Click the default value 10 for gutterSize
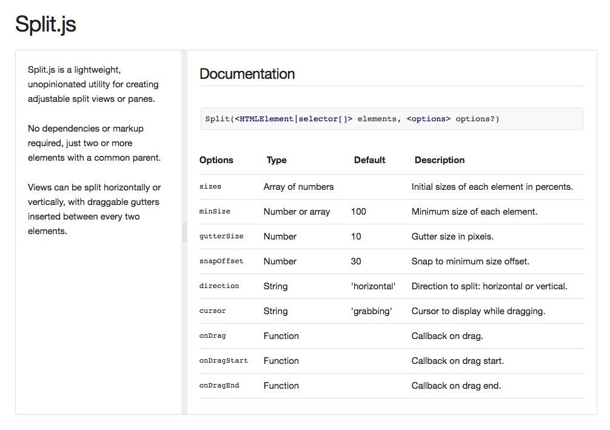The image size is (610, 430). coord(356,237)
